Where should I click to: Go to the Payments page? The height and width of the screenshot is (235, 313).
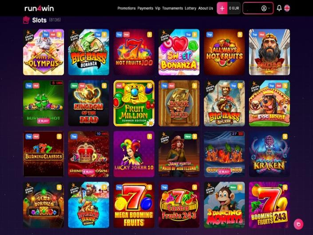(145, 8)
